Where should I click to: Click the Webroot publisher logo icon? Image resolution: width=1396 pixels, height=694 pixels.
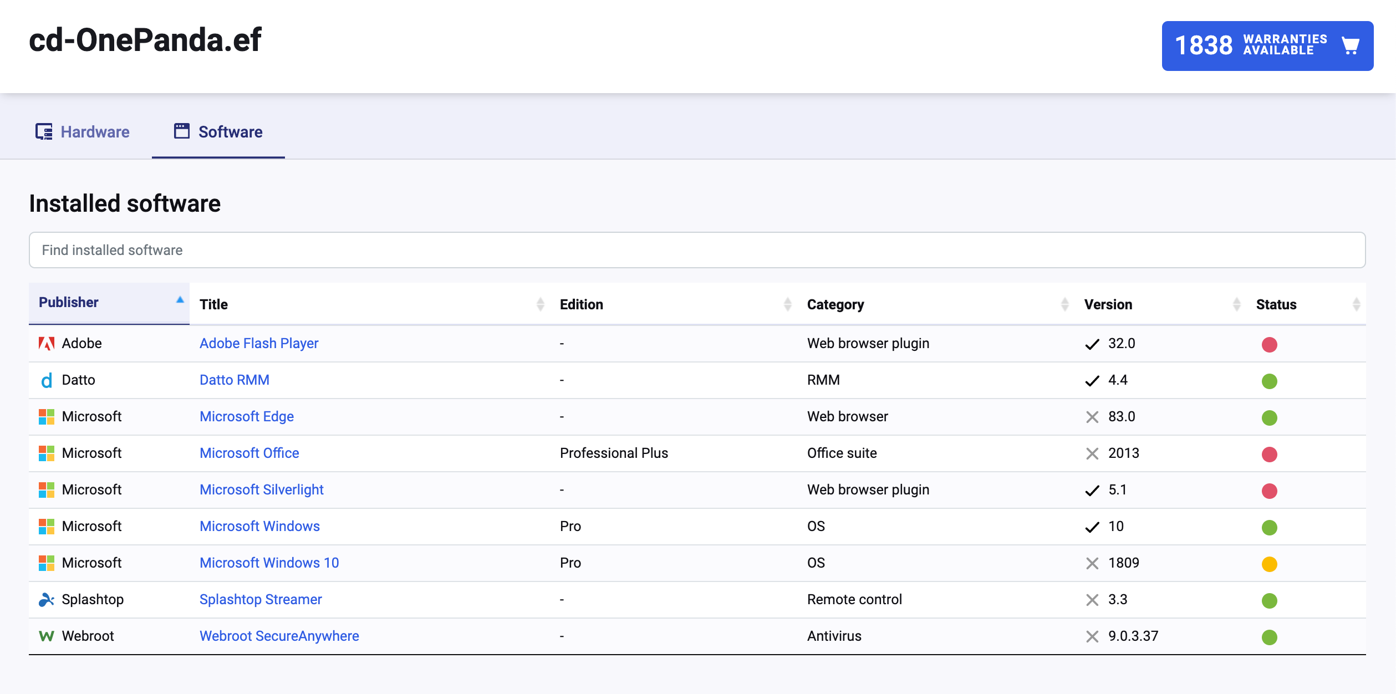[x=47, y=636]
